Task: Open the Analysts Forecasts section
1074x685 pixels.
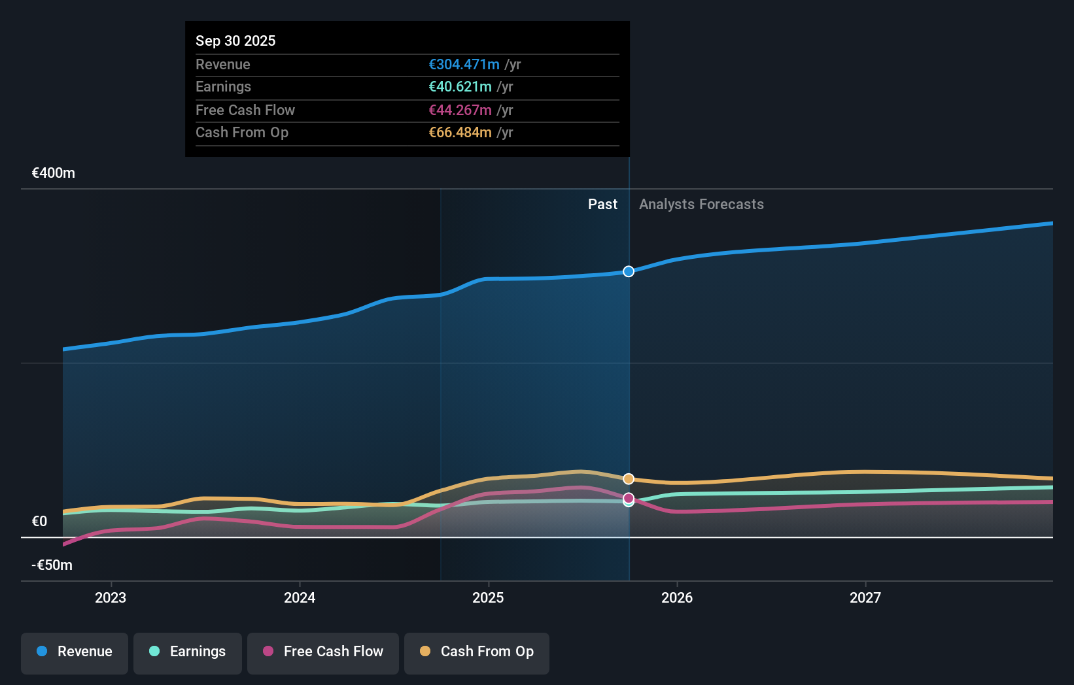Action: (701, 204)
